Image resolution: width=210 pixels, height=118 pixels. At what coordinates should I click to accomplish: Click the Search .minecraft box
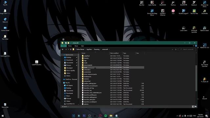tap(187, 49)
